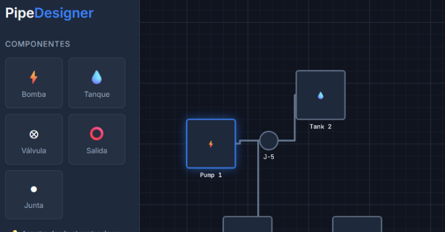445x232 pixels.
Task: Click the COMPONENTES section heading
Action: (x=38, y=44)
